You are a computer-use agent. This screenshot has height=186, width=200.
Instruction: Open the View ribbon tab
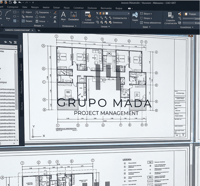[25, 7]
